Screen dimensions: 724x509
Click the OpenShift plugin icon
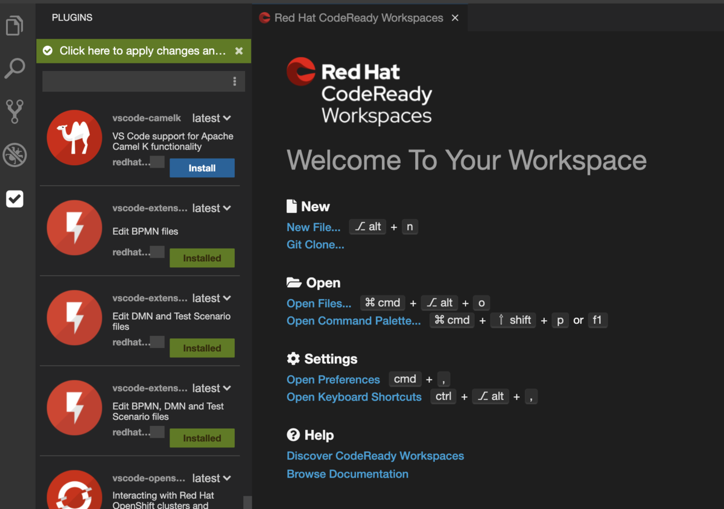(74, 490)
